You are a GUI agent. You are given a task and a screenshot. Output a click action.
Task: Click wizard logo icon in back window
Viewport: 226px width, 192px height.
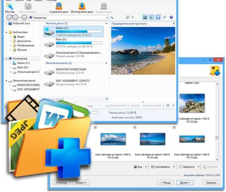click(215, 71)
